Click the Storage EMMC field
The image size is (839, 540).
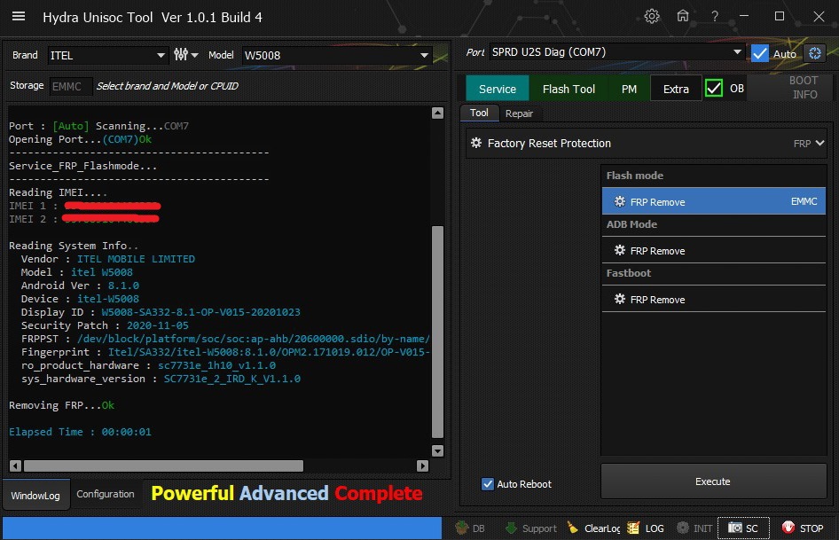coord(71,86)
